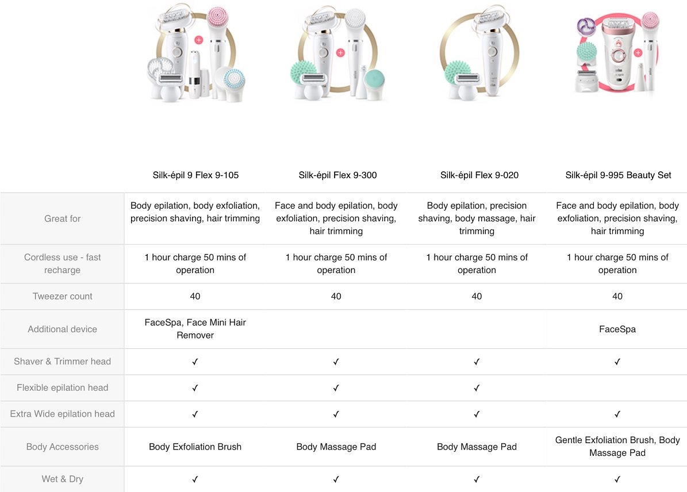
Task: Select the Tweezer count row label
Action: (x=62, y=296)
